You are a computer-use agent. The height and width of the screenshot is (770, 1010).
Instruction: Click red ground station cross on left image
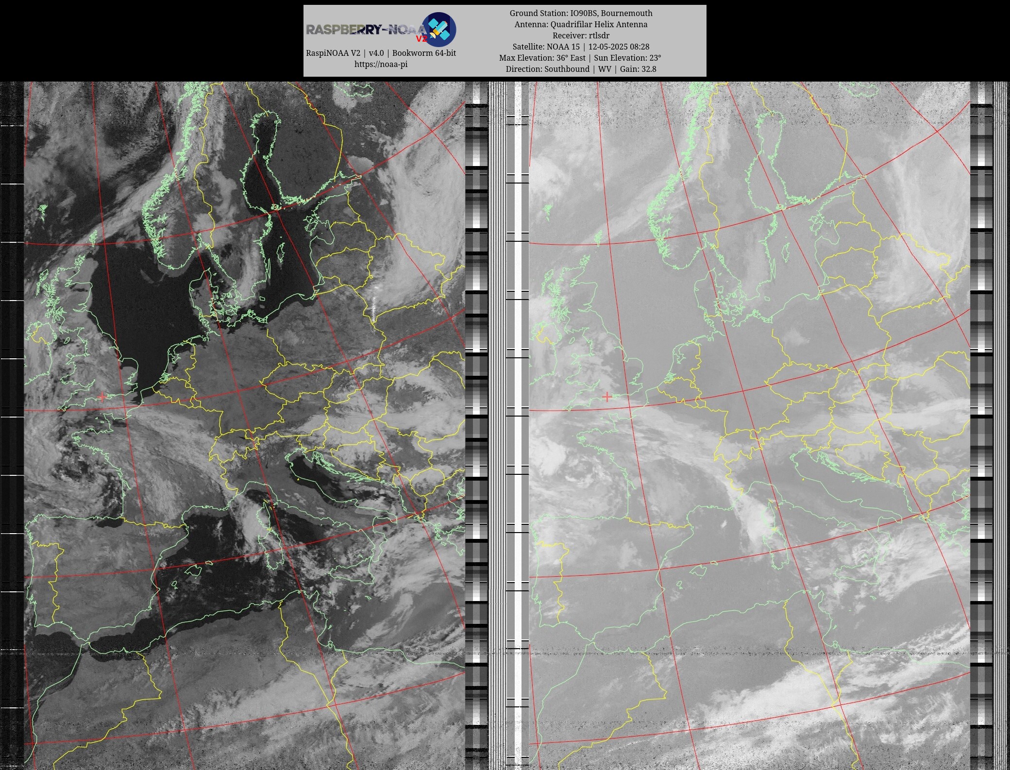[102, 397]
